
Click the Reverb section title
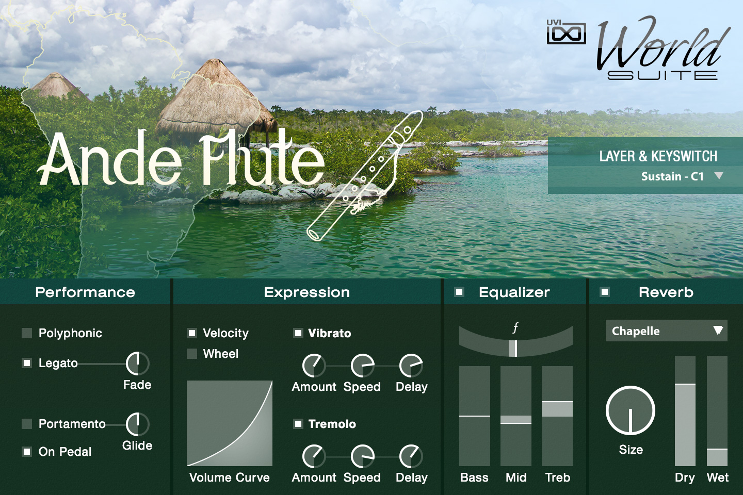pos(666,292)
